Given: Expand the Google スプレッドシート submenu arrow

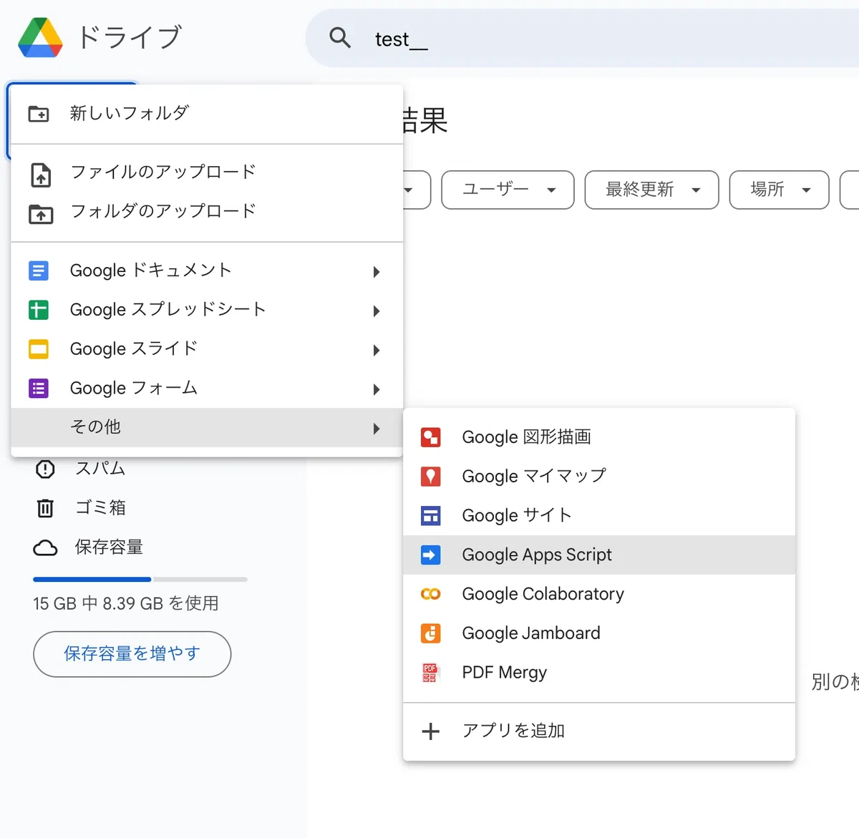Looking at the screenshot, I should tap(377, 311).
